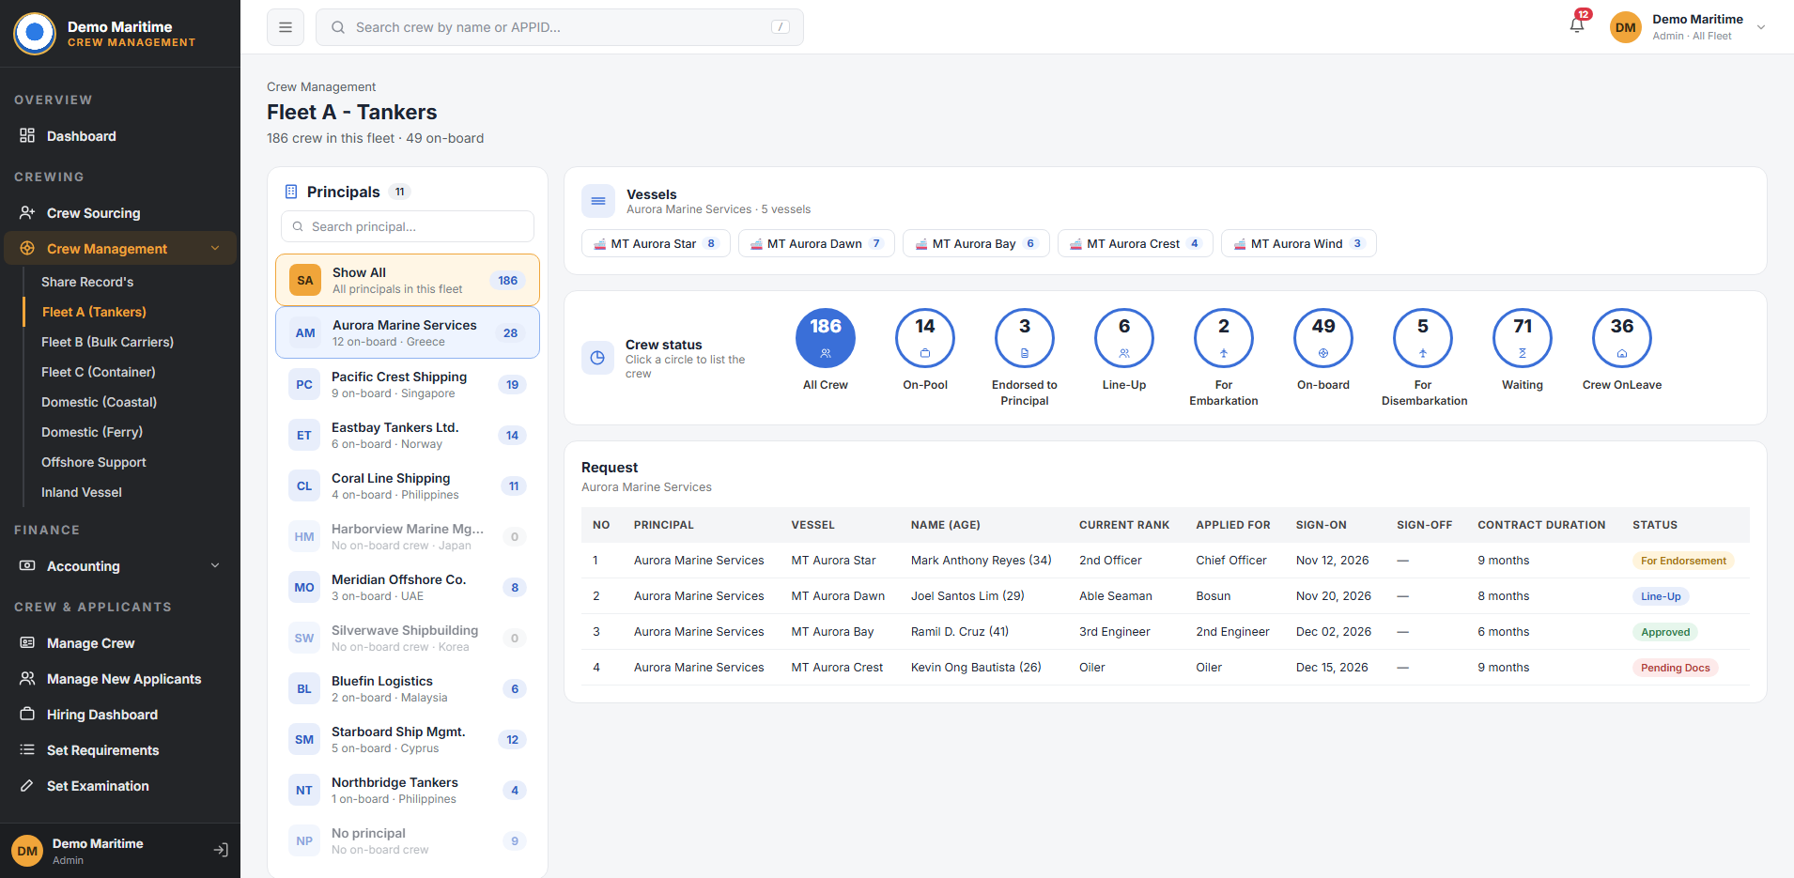
Task: Select Endorsed to Principal status circle
Action: [1025, 338]
